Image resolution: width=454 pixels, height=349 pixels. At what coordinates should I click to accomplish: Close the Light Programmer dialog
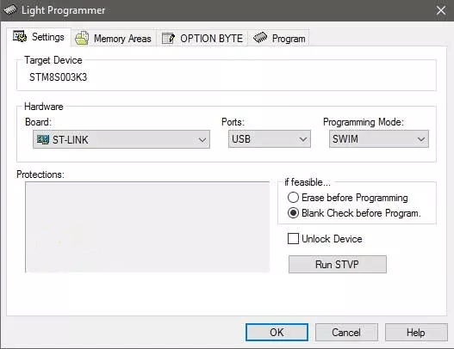coord(441,10)
